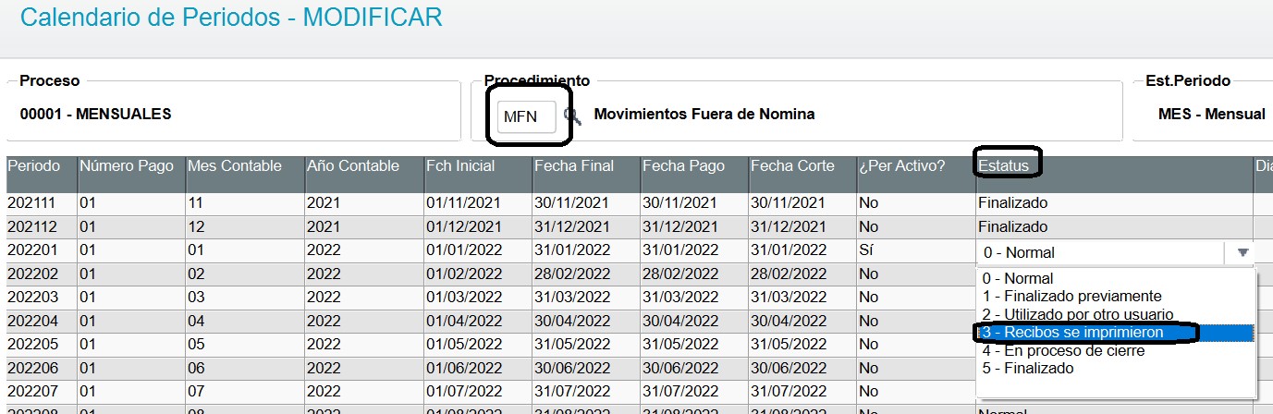Open the Estatus dropdown arrow for 202201
Screen dimensions: 1273x414
coord(1242,251)
